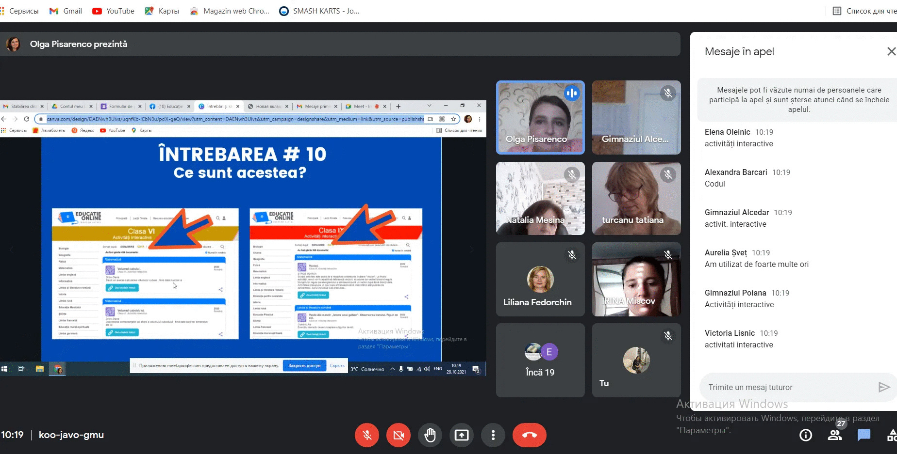
Task: Turn on the camera
Action: pyautogui.click(x=399, y=435)
